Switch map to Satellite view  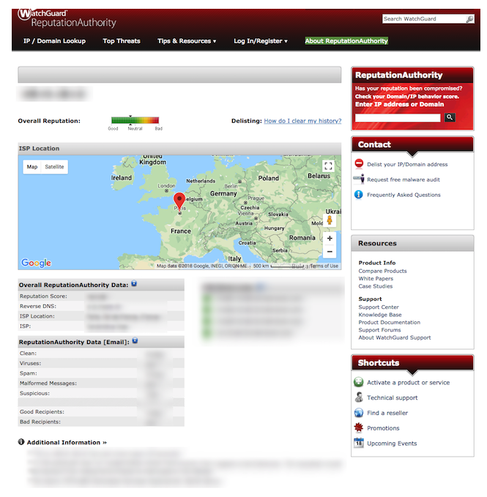pos(54,167)
